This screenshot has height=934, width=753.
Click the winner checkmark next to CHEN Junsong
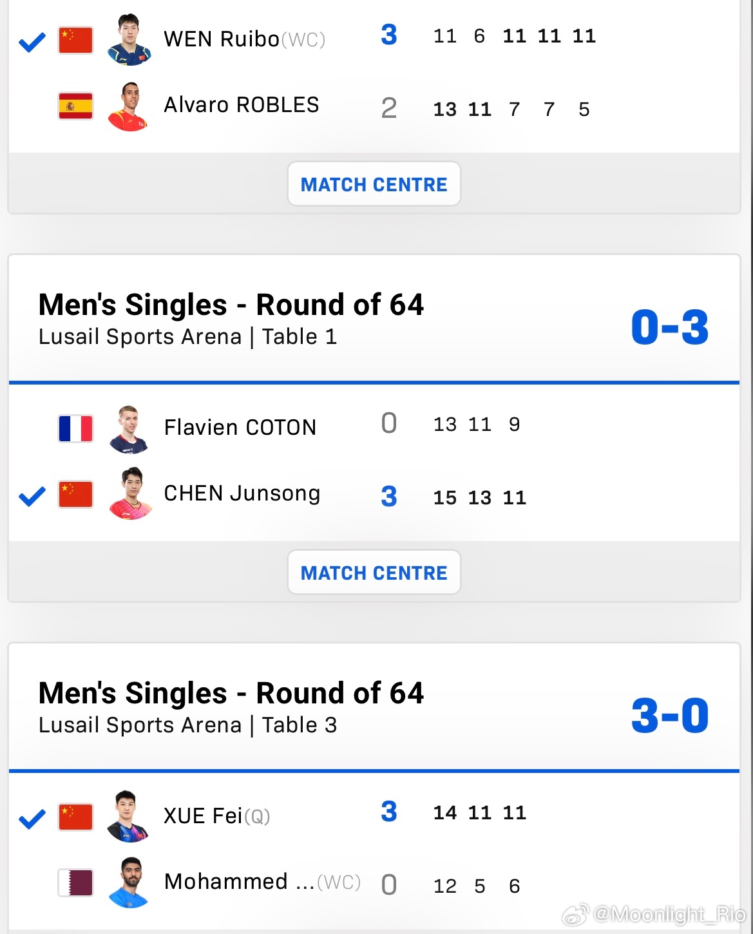click(32, 496)
